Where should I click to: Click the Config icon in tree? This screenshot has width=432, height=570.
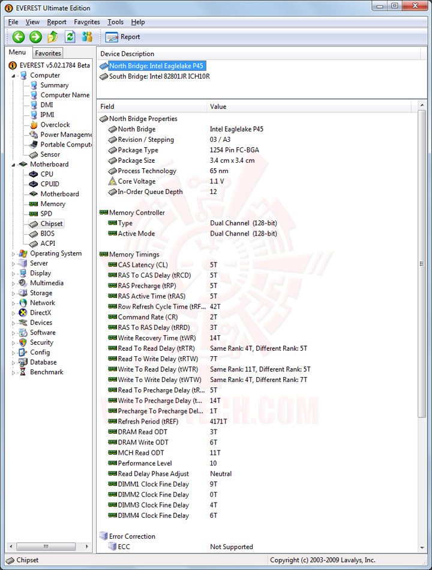pos(23,352)
